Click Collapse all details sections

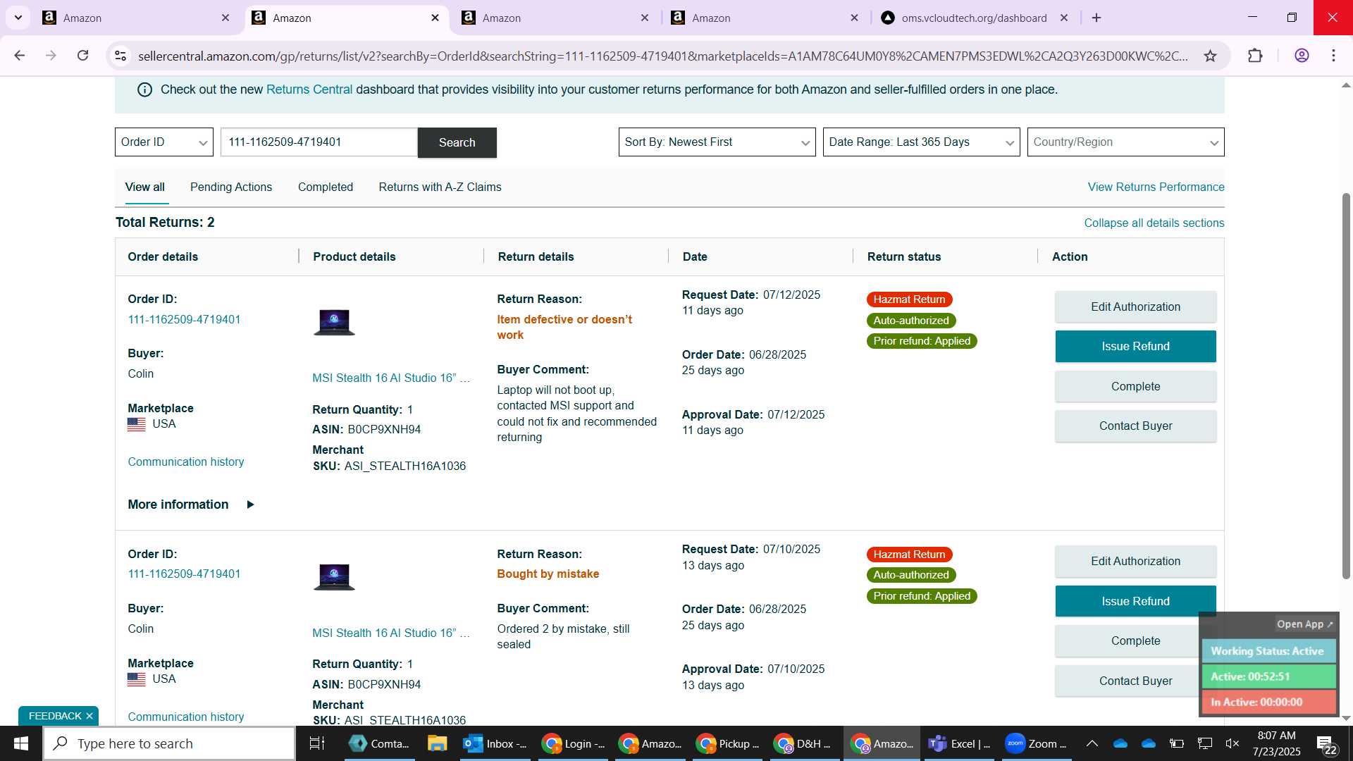[x=1154, y=223]
